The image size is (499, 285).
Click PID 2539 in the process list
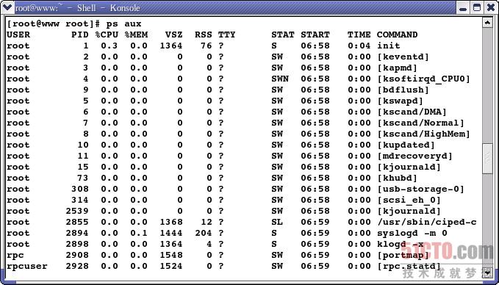tap(77, 211)
